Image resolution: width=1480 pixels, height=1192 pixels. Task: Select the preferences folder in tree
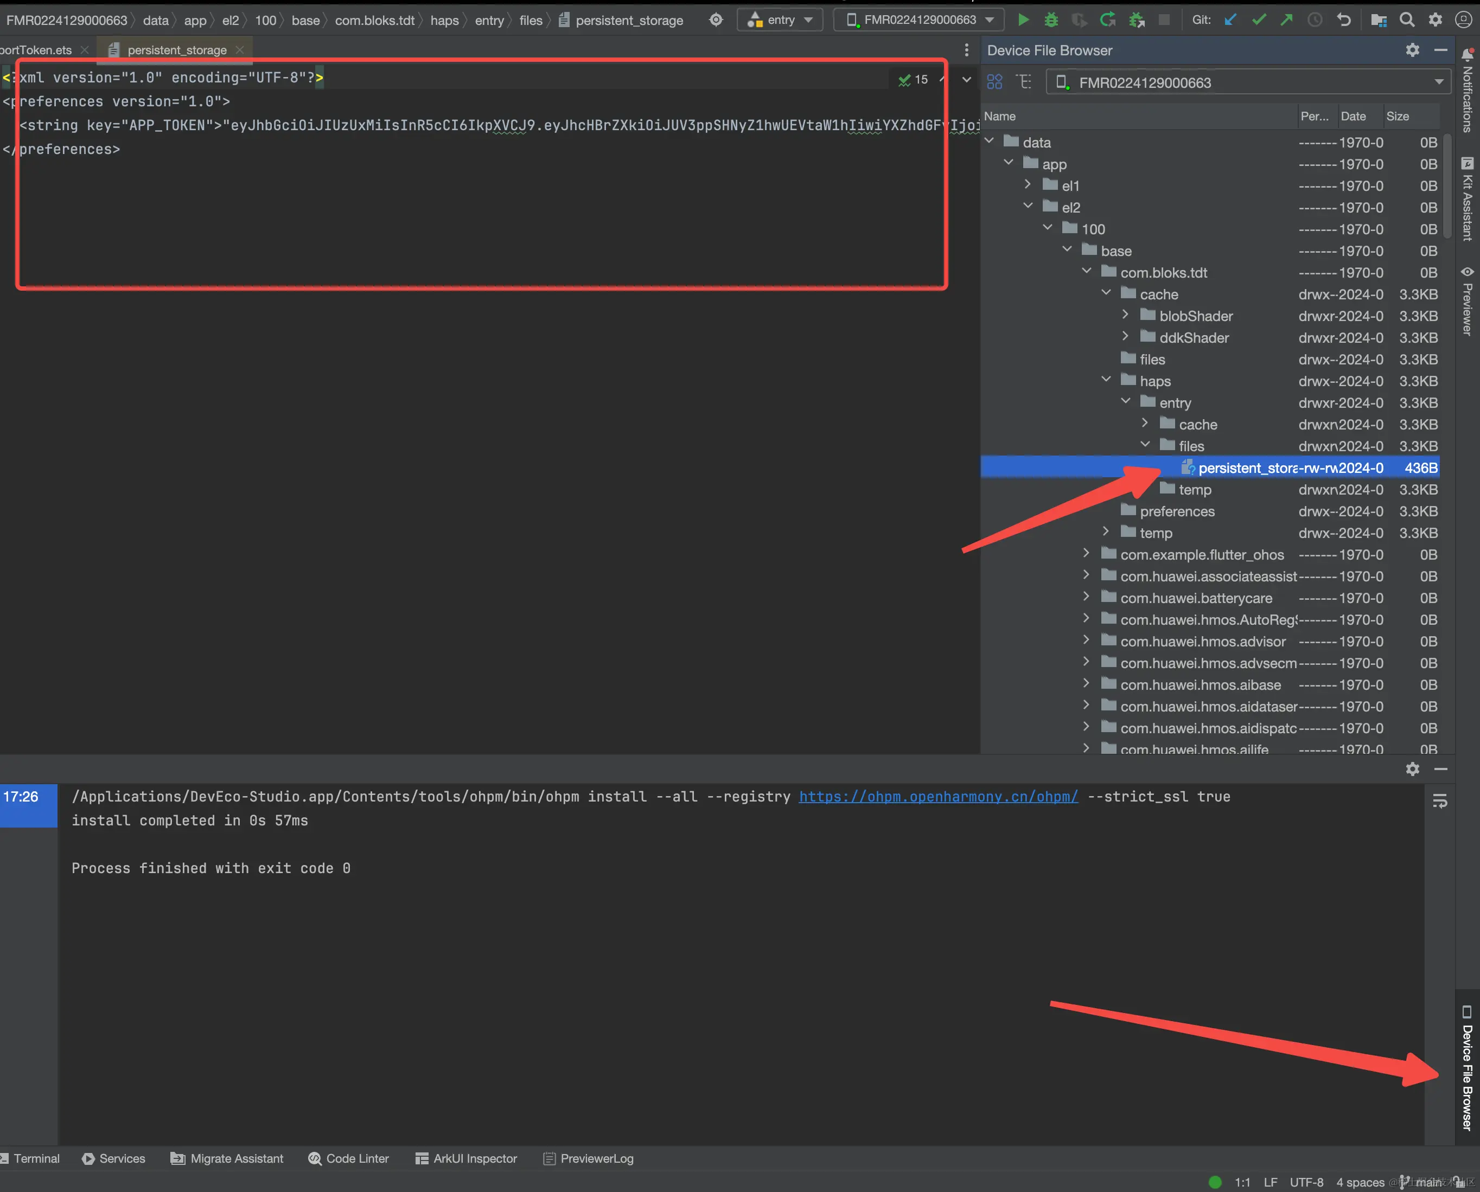click(1176, 511)
